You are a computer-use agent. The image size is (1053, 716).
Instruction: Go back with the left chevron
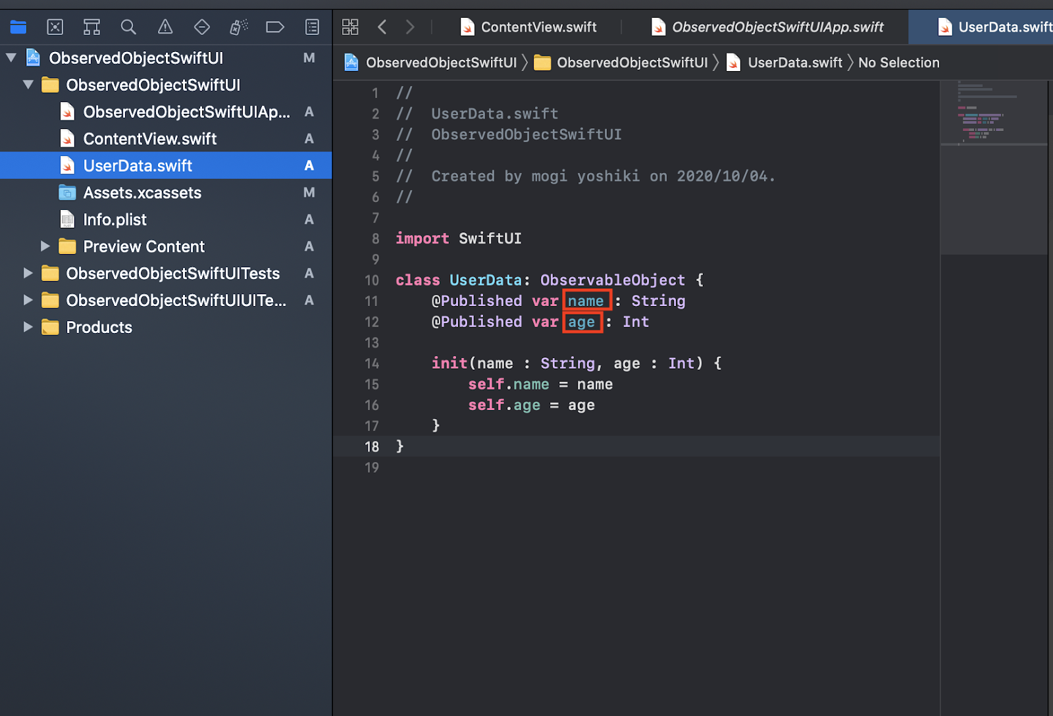pyautogui.click(x=382, y=27)
